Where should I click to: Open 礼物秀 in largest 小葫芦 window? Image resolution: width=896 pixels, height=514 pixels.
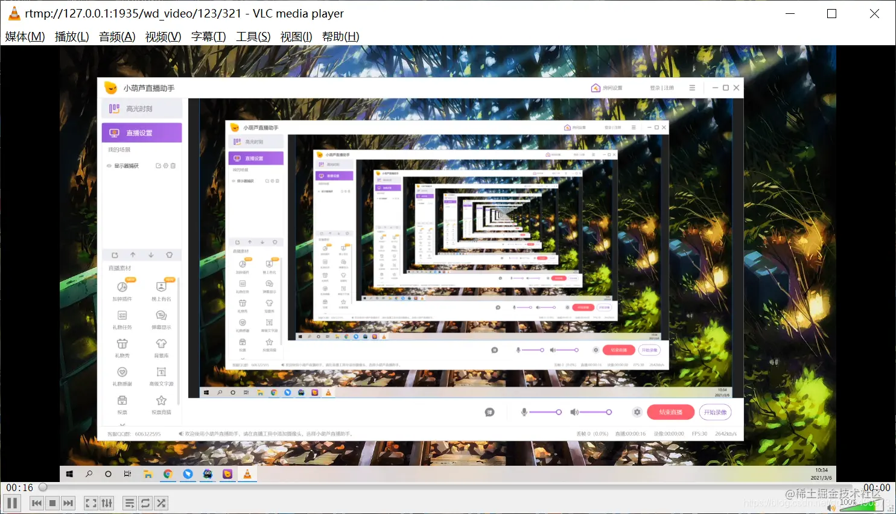pos(122,347)
